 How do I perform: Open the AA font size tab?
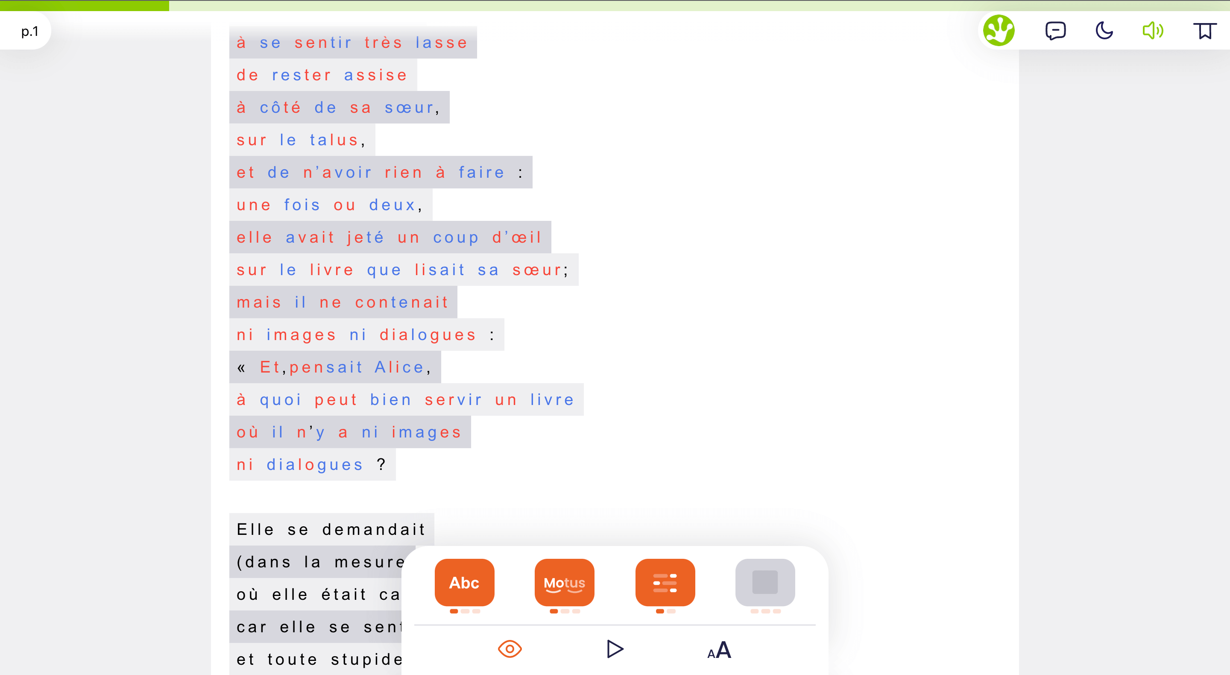pyautogui.click(x=719, y=650)
